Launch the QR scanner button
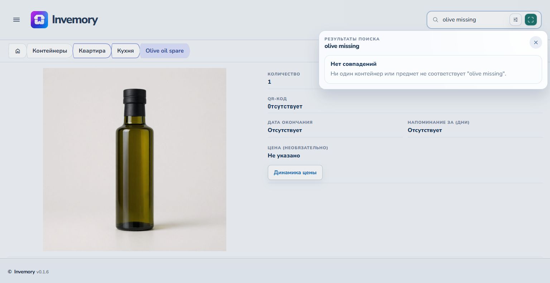 531,20
